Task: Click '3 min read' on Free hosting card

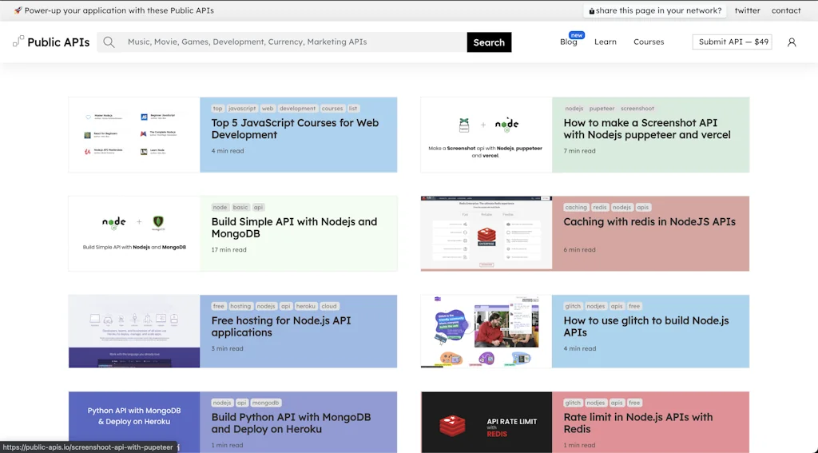Action: (227, 348)
